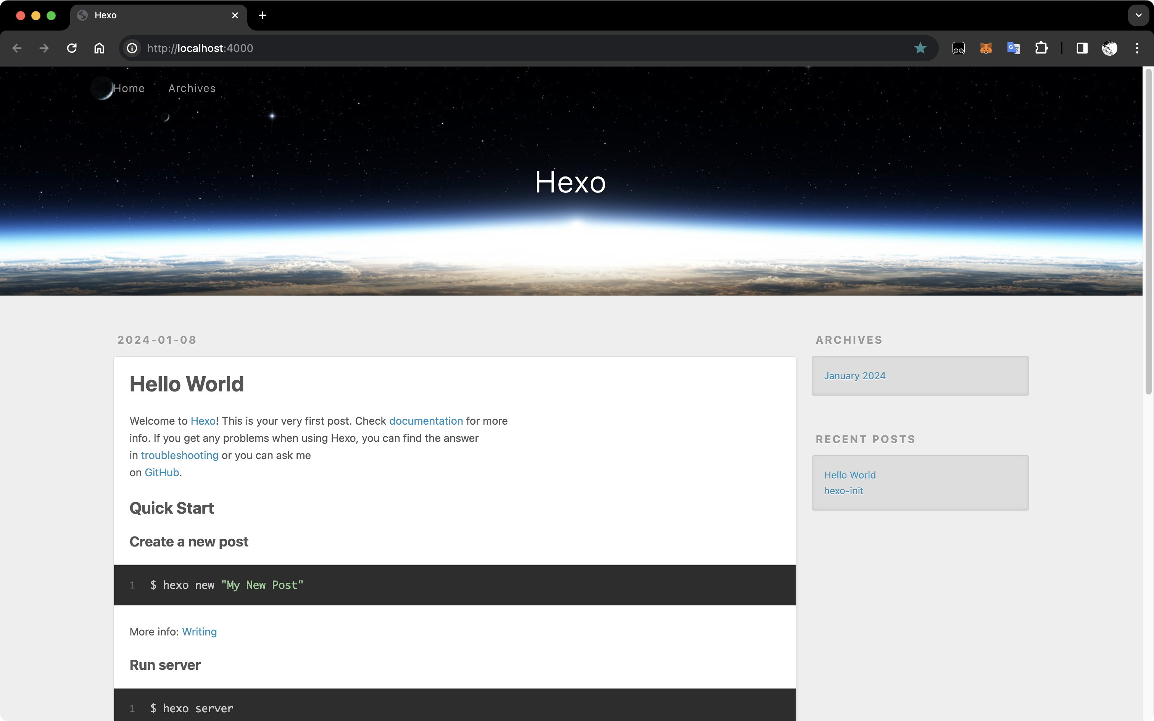This screenshot has height=721, width=1154.
Task: Click the bookmark star icon
Action: click(920, 48)
